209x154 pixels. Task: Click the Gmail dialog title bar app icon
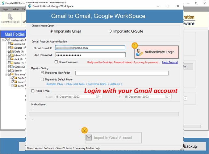(x=30, y=6)
